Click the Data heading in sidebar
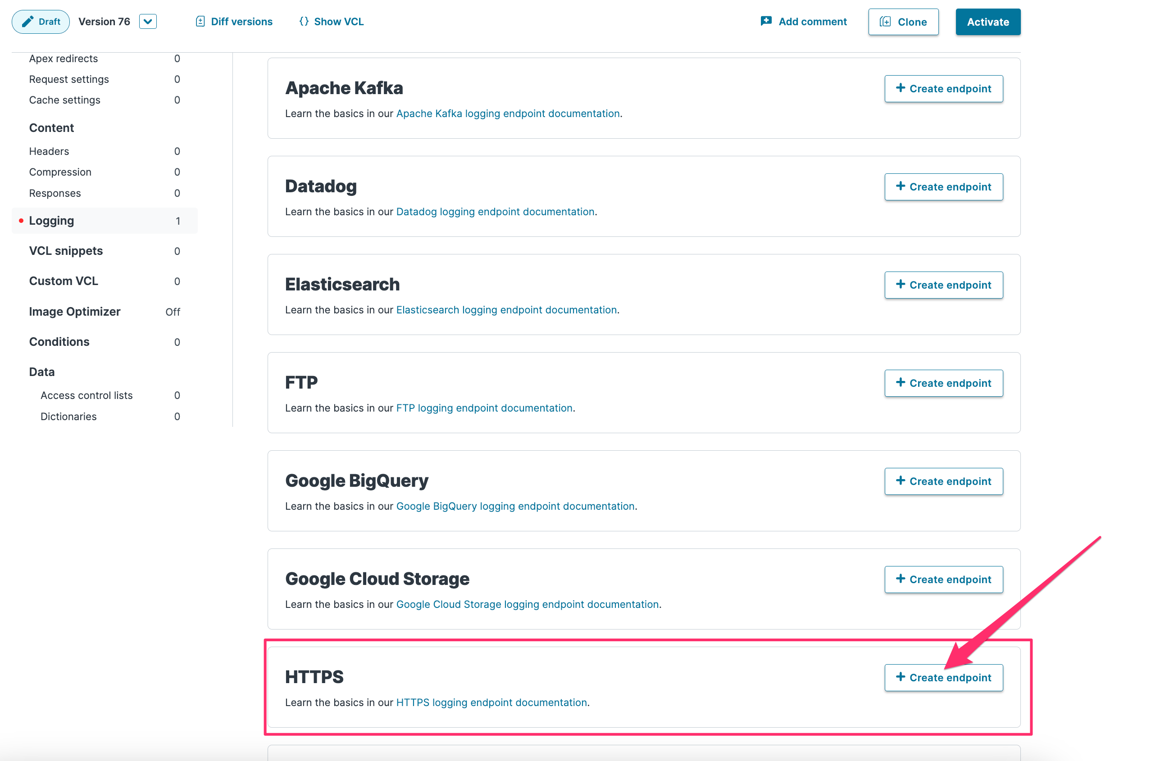The width and height of the screenshot is (1165, 761). click(41, 372)
